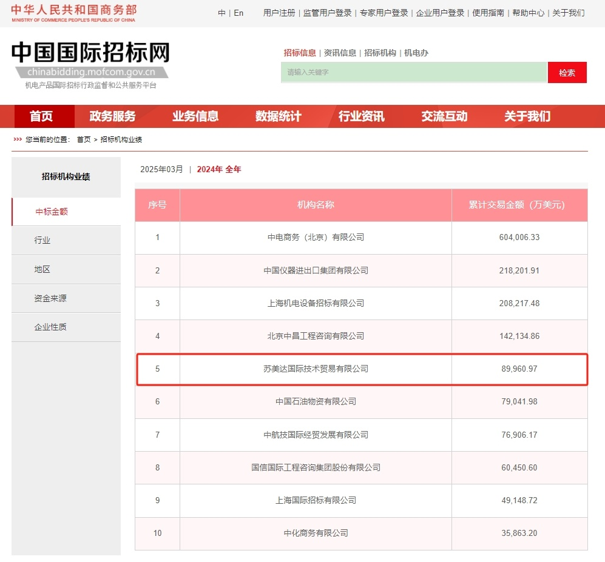Click 中化商务有限公司 row name

[x=316, y=533]
